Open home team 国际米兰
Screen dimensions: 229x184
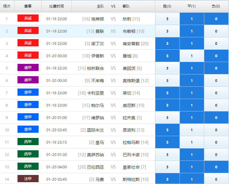96,130
